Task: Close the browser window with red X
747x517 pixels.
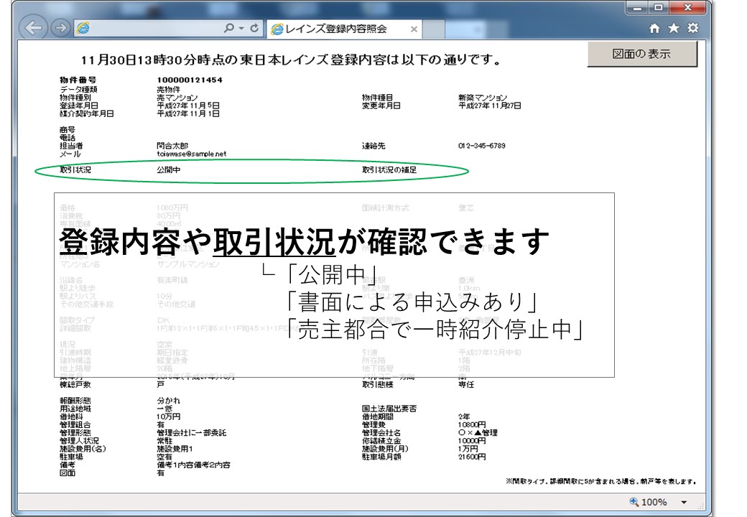Action: (x=687, y=8)
